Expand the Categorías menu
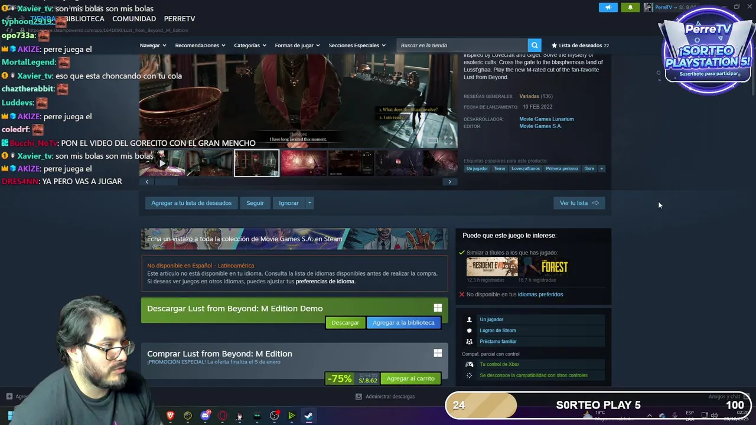 pos(250,45)
